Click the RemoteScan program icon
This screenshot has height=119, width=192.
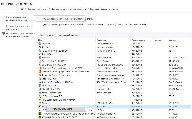click(x=40, y=54)
